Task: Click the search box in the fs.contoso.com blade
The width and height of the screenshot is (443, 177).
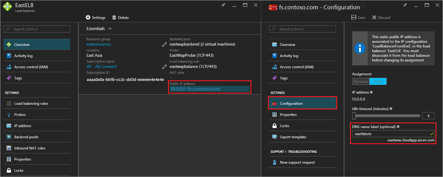Action: (302, 29)
